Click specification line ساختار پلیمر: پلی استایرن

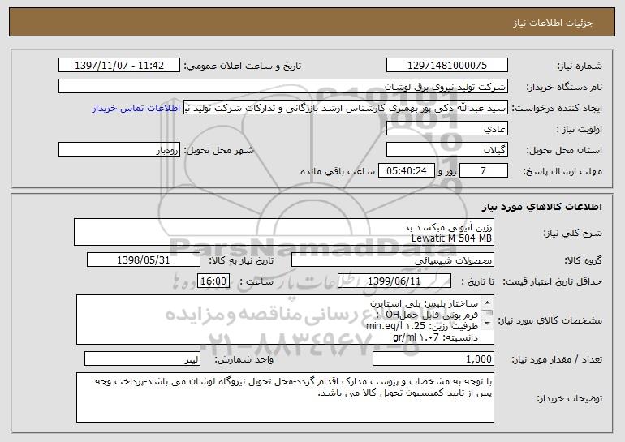click(424, 304)
